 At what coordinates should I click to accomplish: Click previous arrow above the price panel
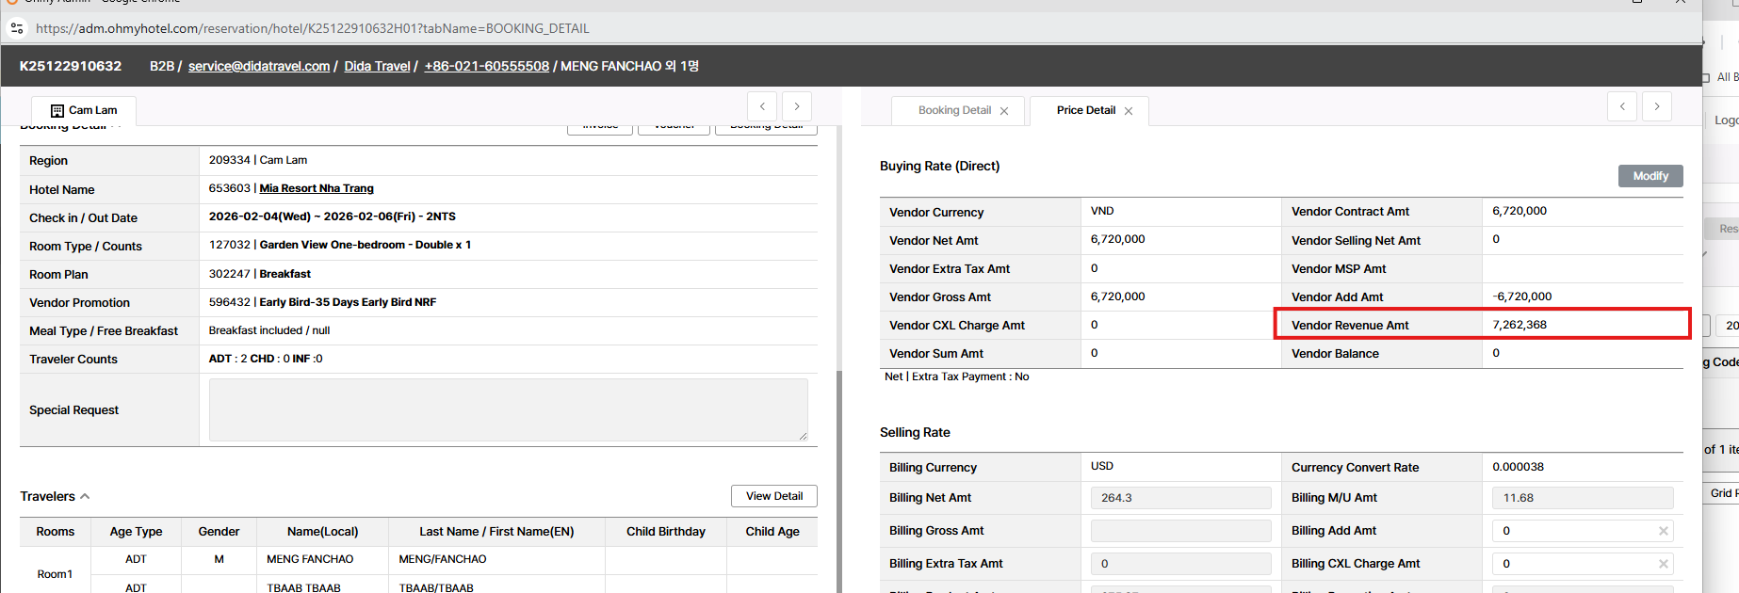[1621, 106]
